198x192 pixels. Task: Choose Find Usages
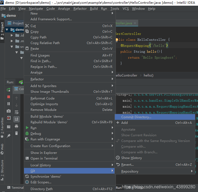point(70,55)
